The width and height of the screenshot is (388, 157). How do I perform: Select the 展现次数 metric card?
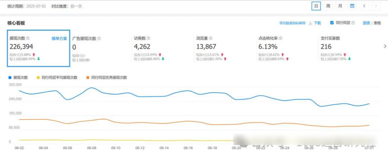[x=38, y=49]
